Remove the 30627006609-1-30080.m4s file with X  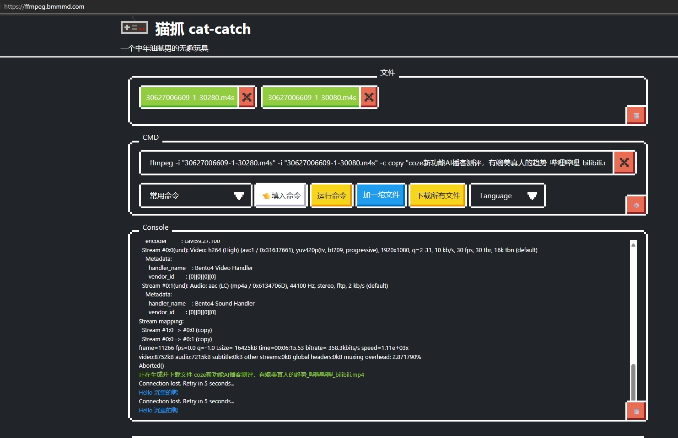pyautogui.click(x=369, y=97)
